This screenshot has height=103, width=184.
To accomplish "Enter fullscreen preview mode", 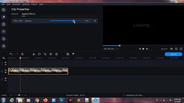I will coord(176,49).
